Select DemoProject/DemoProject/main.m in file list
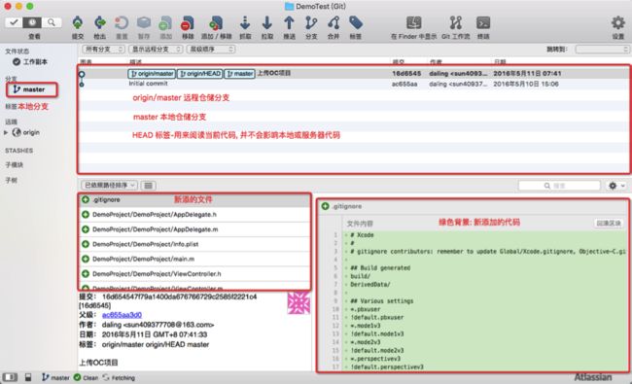 click(194, 260)
